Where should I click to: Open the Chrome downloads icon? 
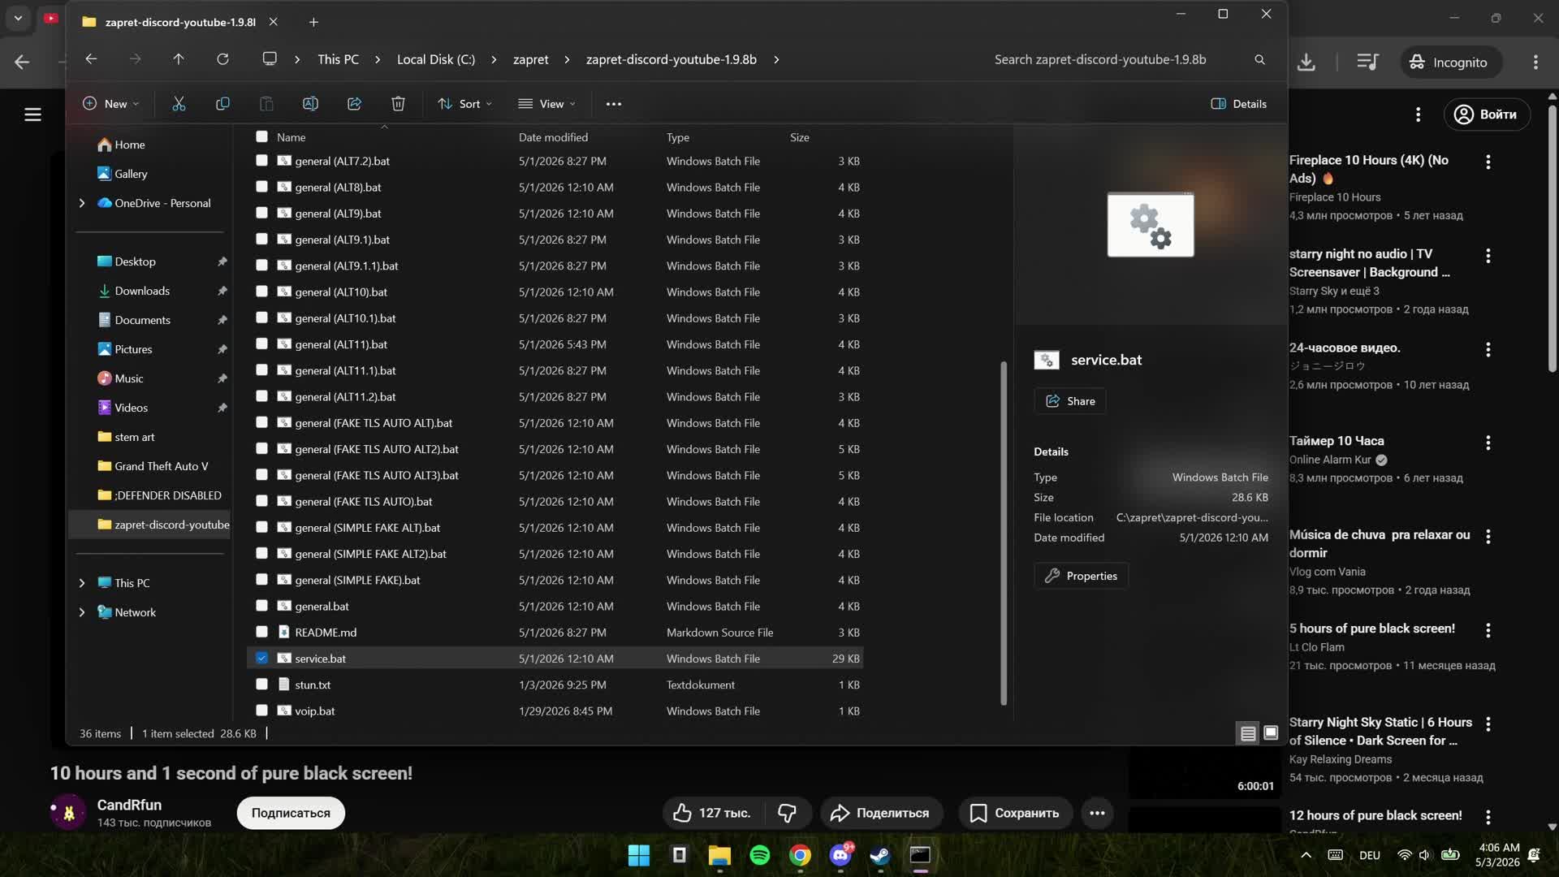point(1306,62)
